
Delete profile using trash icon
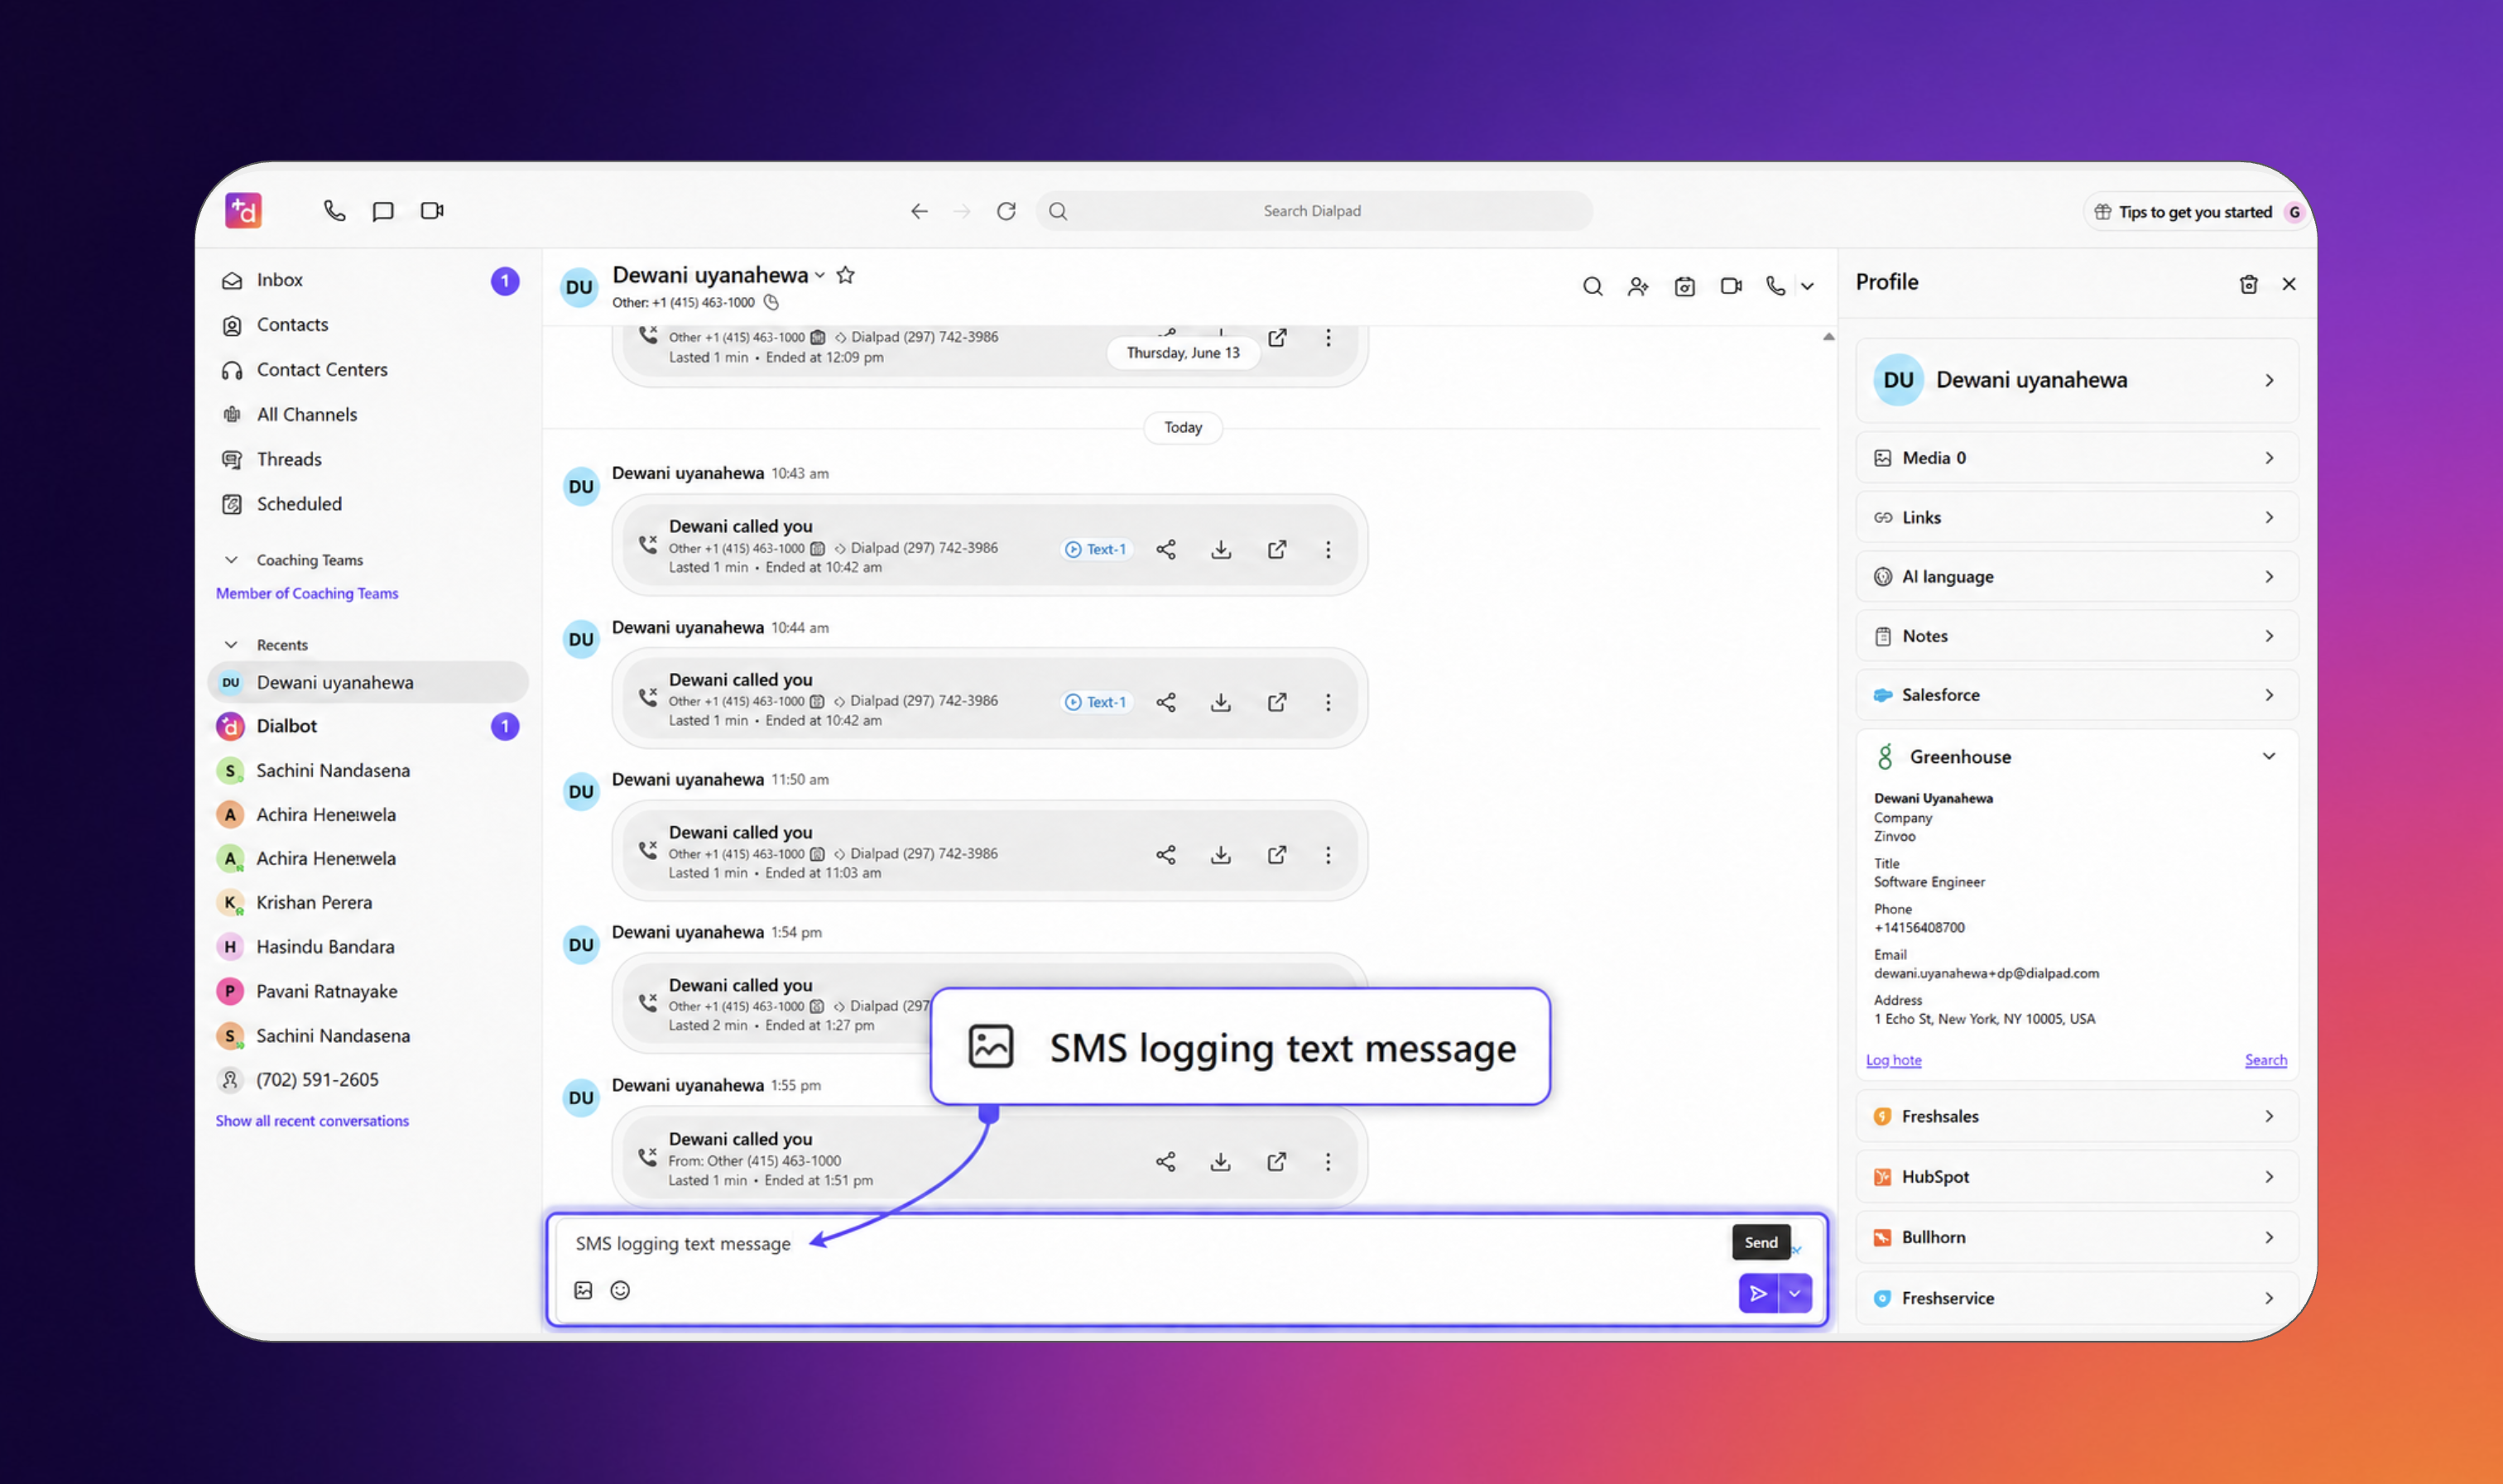coord(2248,284)
